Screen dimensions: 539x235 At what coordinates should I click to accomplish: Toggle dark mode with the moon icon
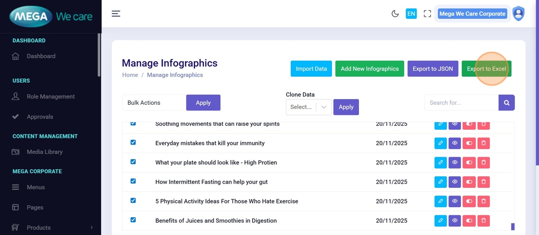(395, 14)
